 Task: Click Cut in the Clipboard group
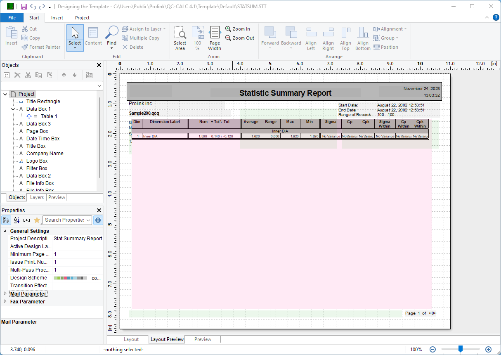[x=29, y=29]
